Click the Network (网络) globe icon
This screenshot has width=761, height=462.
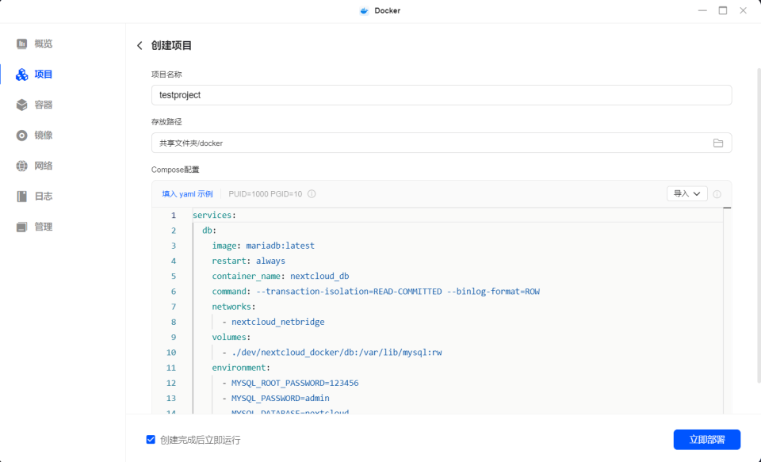point(22,166)
